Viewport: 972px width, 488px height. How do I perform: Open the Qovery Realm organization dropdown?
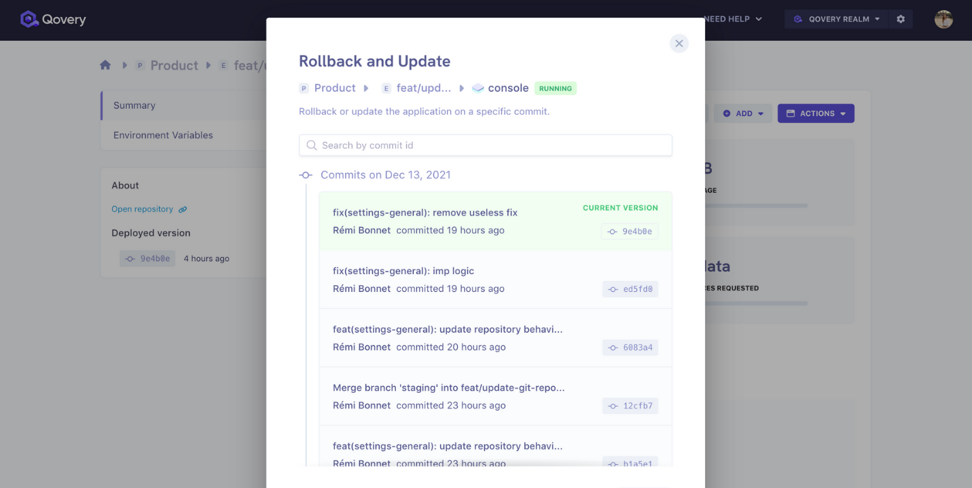pos(836,19)
